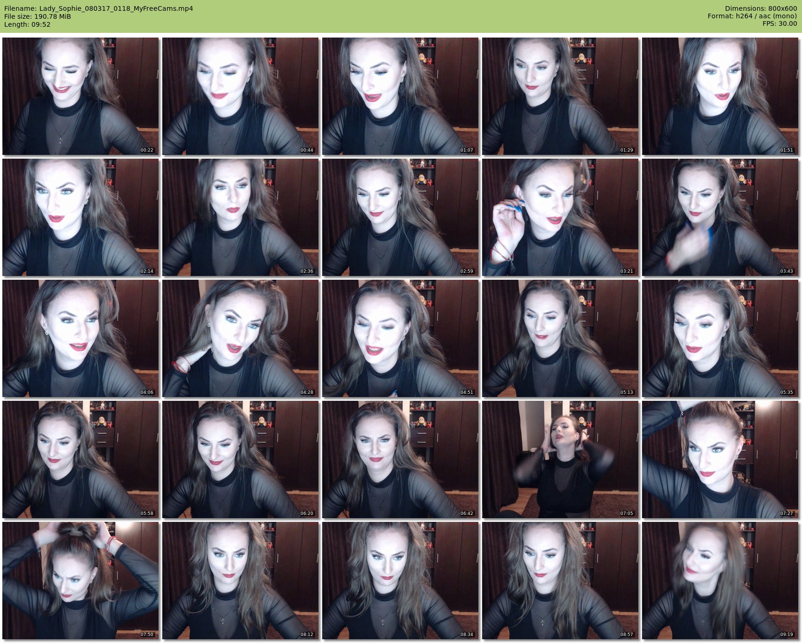Choose the thumbnail with timestamp 06:20
The image size is (802, 643).
point(241,459)
